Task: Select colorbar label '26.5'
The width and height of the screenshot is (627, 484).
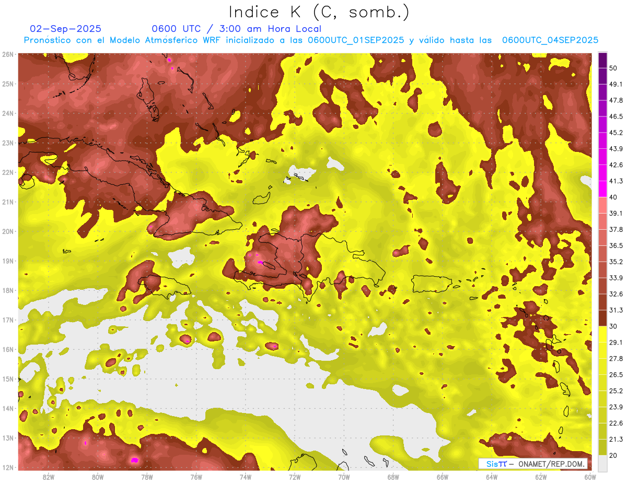Action: 616,374
